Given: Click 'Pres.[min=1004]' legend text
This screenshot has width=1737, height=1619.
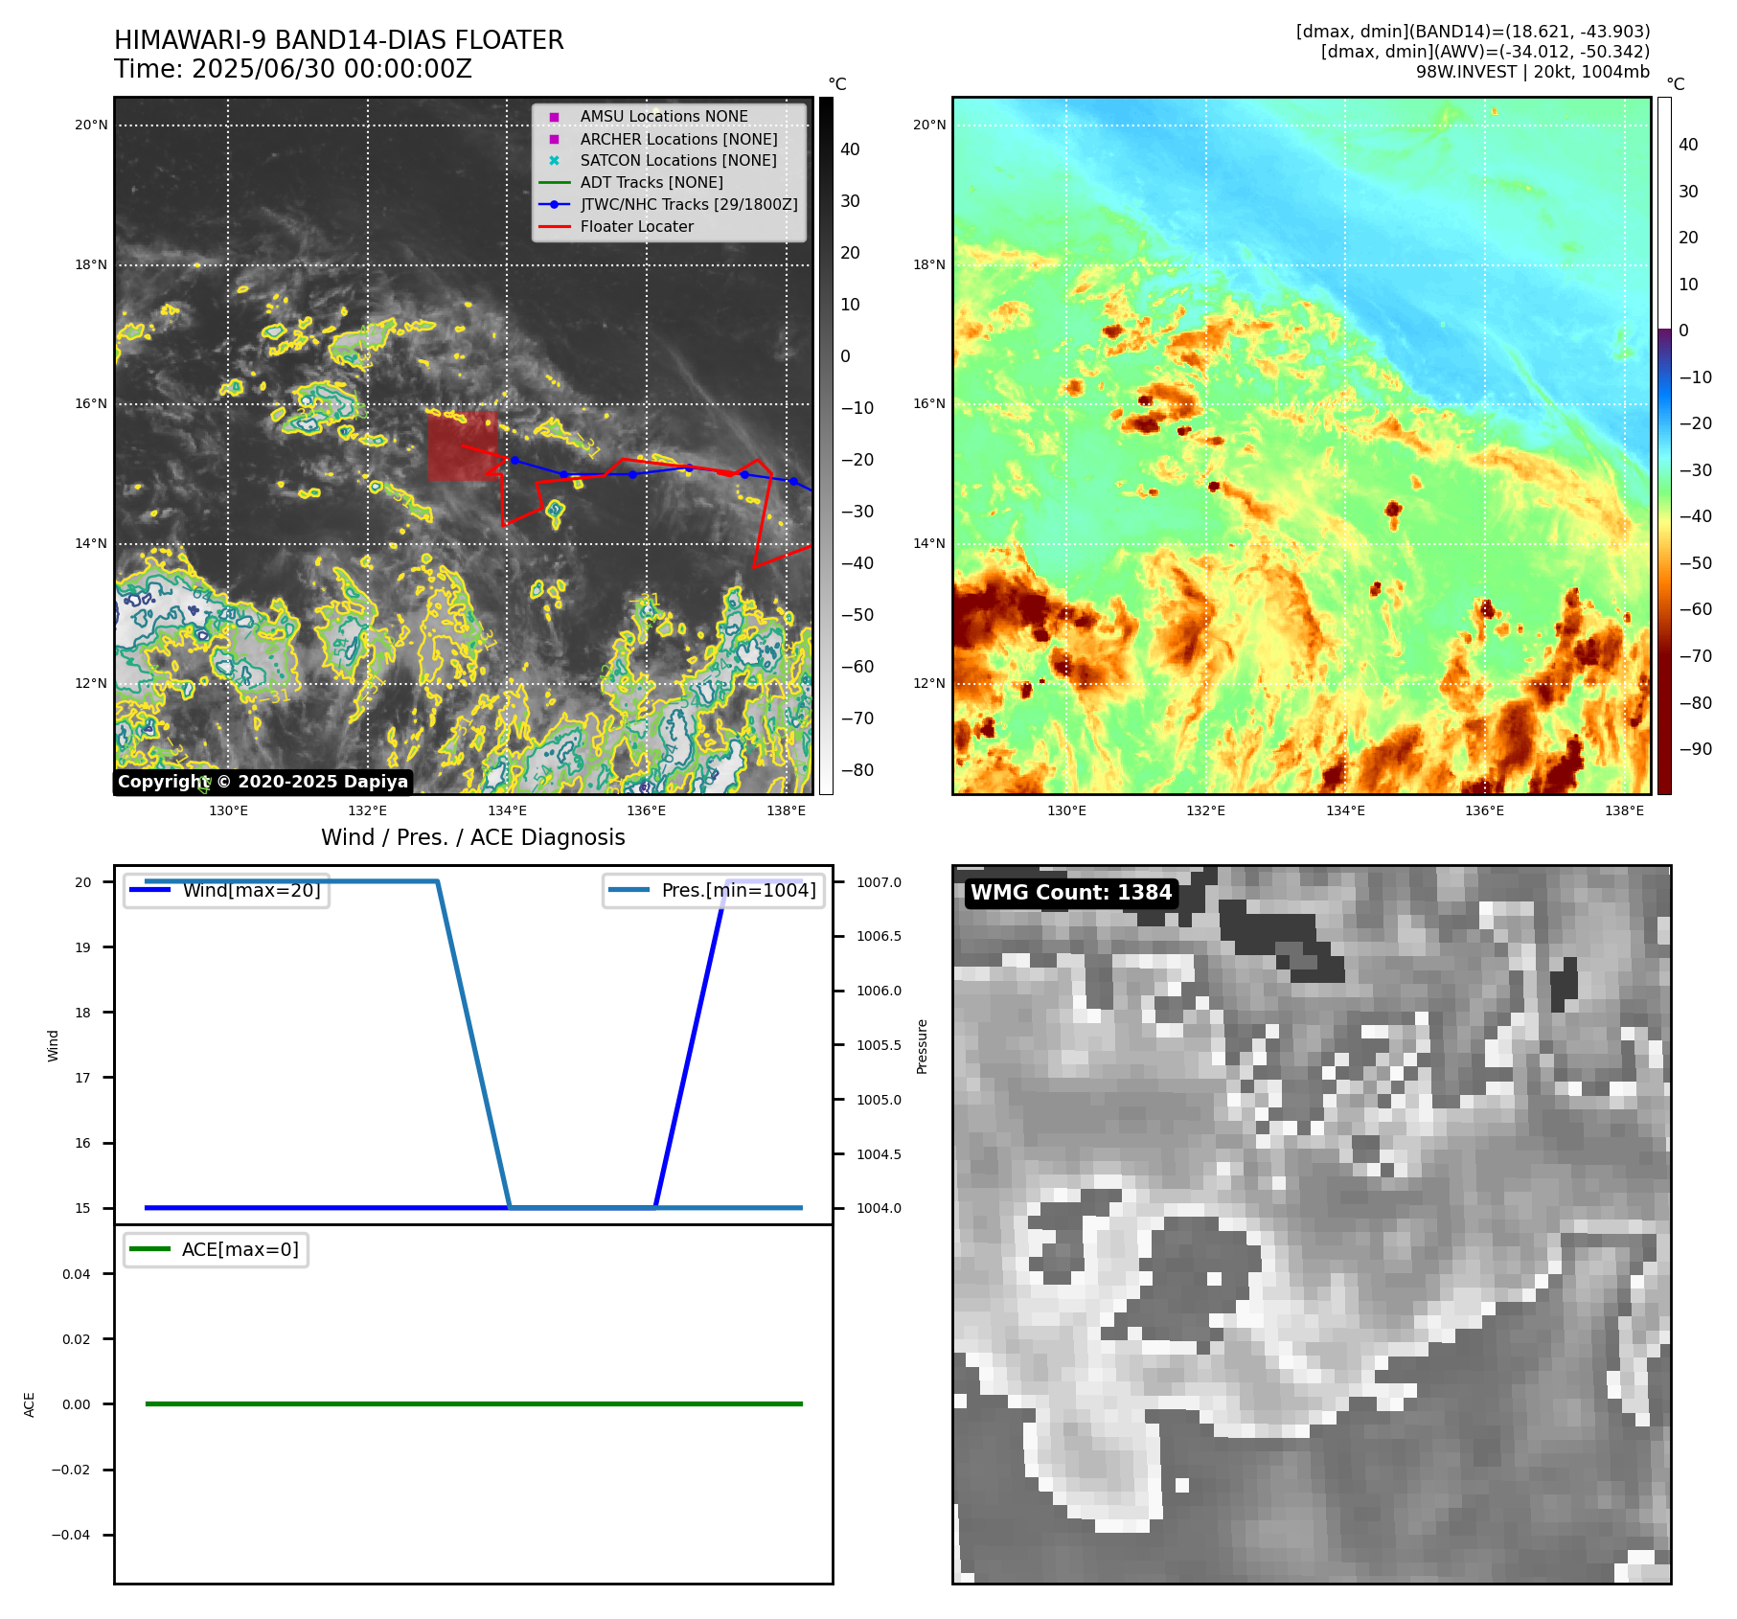Looking at the screenshot, I should pyautogui.click(x=739, y=890).
